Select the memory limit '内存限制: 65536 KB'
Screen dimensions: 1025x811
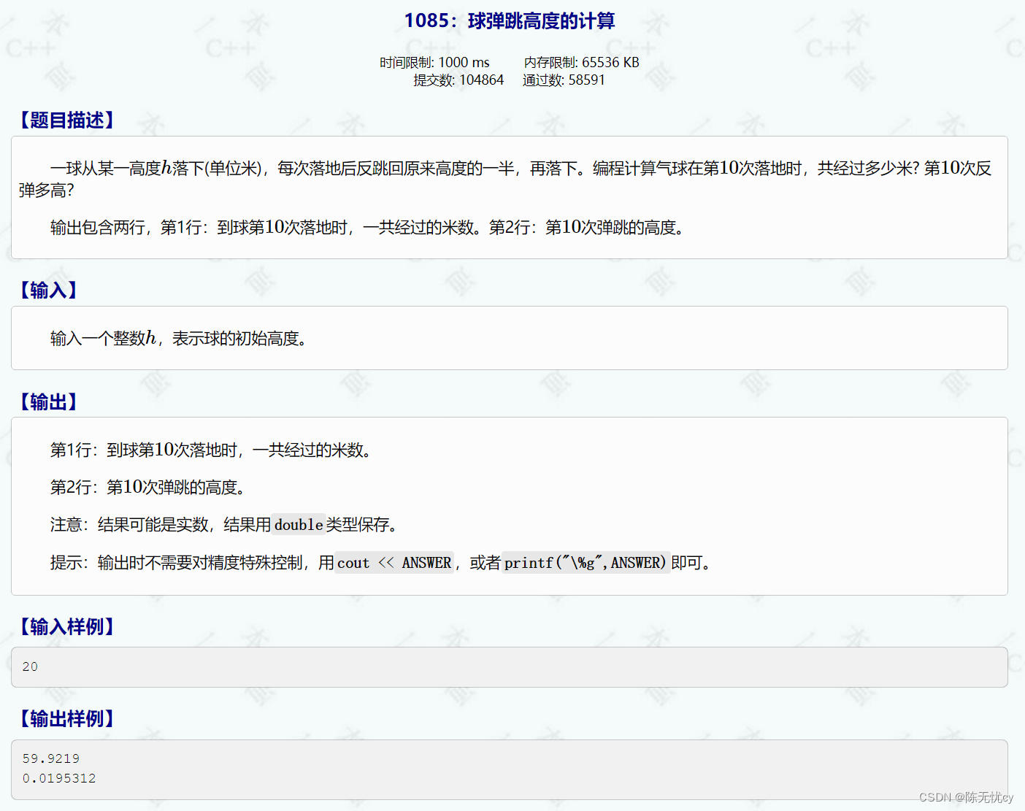[582, 63]
